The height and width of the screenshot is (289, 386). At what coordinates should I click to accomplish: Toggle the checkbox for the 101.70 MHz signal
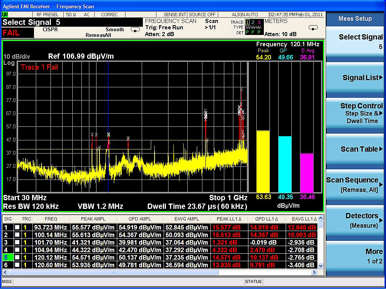(17, 242)
